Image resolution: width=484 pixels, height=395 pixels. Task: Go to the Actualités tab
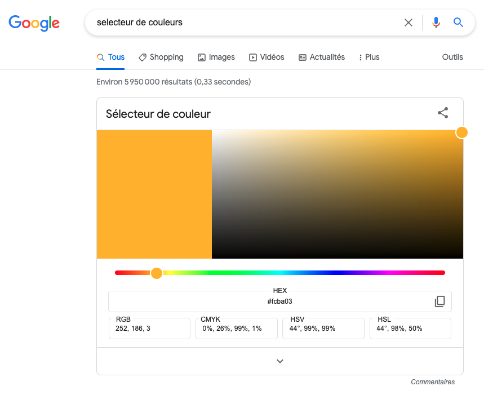pos(322,57)
